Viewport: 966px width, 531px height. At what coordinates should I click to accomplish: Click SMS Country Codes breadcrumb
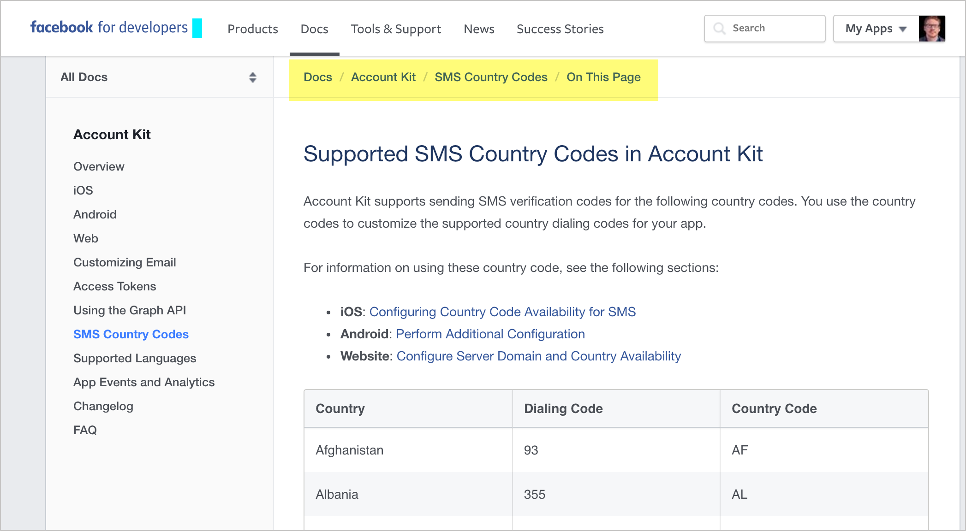pos(491,77)
